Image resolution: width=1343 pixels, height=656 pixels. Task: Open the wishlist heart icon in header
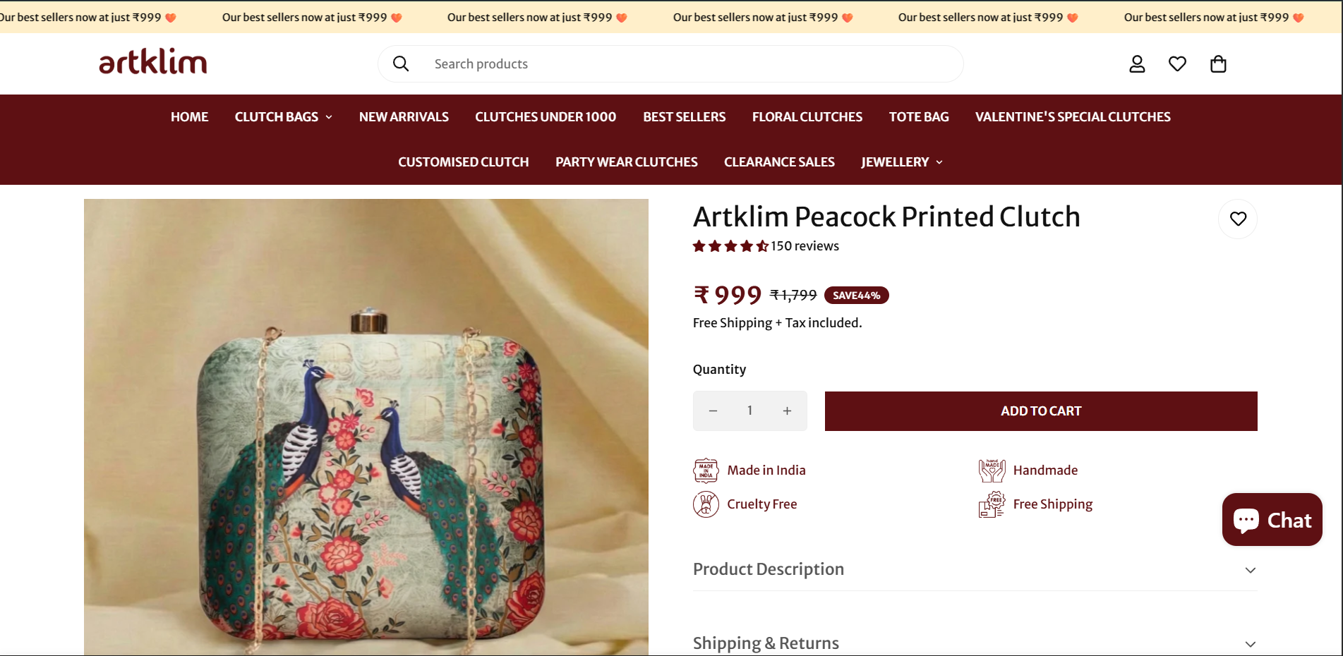click(x=1177, y=63)
